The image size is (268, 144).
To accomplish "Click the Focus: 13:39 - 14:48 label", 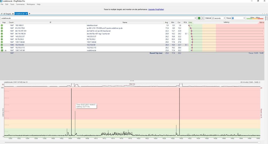I will [256, 53].
